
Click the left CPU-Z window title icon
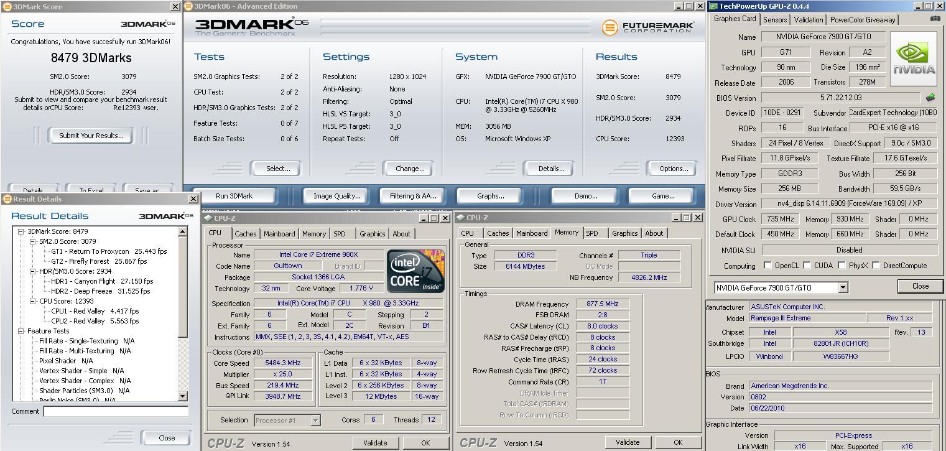(x=208, y=218)
